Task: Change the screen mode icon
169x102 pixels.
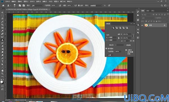Action: coord(2,89)
